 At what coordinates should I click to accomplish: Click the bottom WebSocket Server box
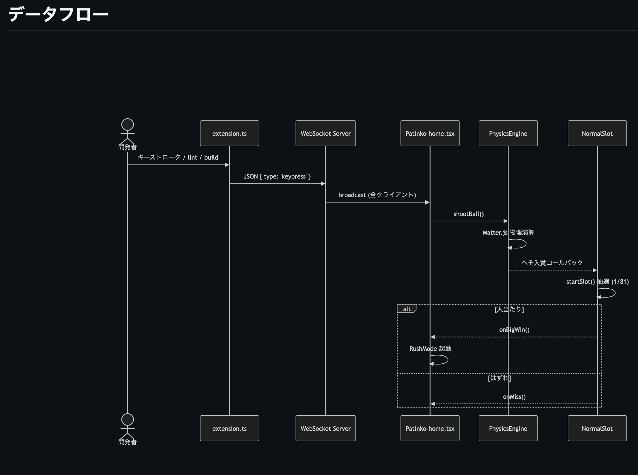click(x=325, y=428)
